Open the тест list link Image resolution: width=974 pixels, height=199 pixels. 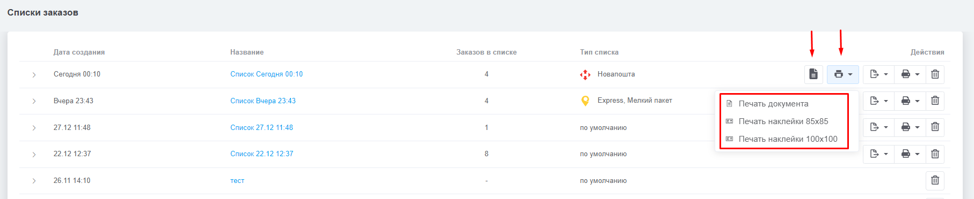(x=237, y=181)
